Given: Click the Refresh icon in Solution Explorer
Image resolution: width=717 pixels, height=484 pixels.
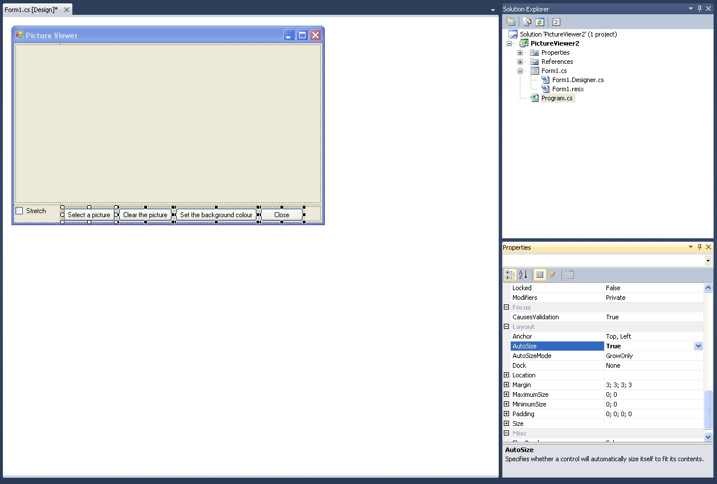Looking at the screenshot, I should [539, 22].
